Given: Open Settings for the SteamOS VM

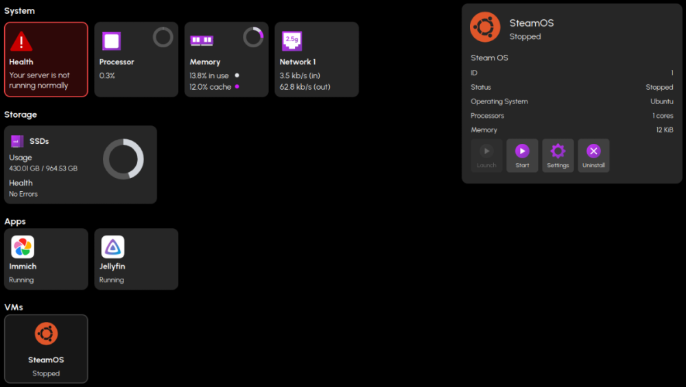Looking at the screenshot, I should point(558,155).
